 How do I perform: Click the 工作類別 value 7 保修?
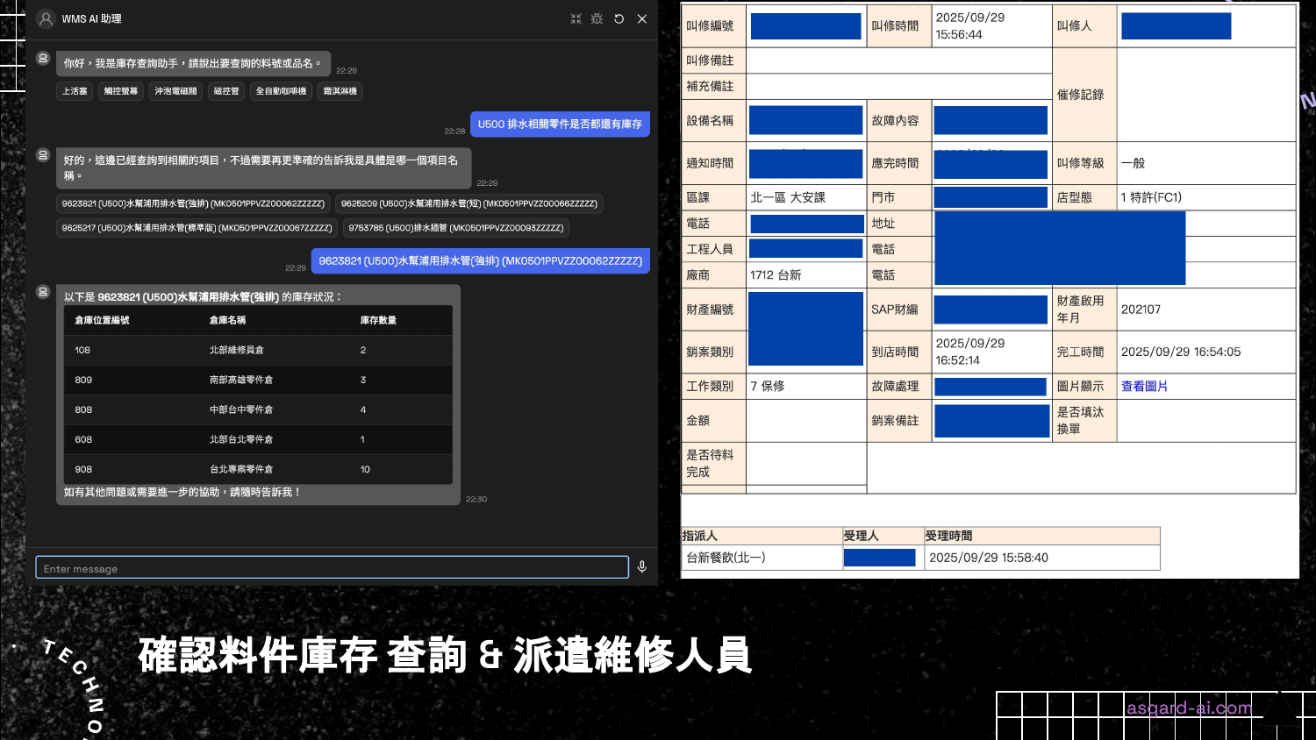pyautogui.click(x=768, y=386)
